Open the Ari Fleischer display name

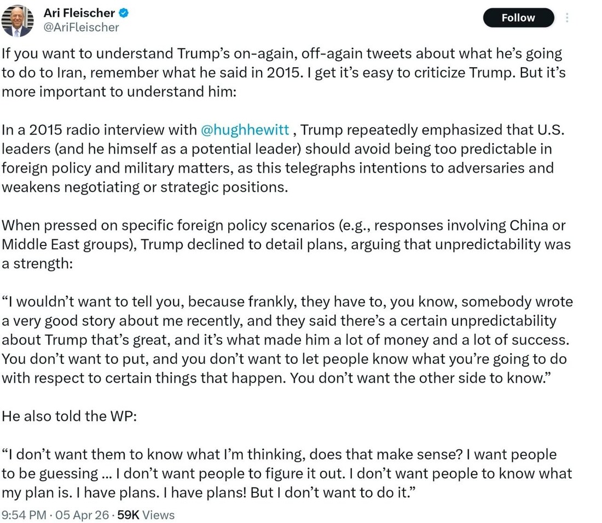point(79,13)
